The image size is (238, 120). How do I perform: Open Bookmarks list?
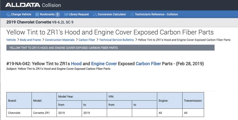pyautogui.click(x=47, y=14)
